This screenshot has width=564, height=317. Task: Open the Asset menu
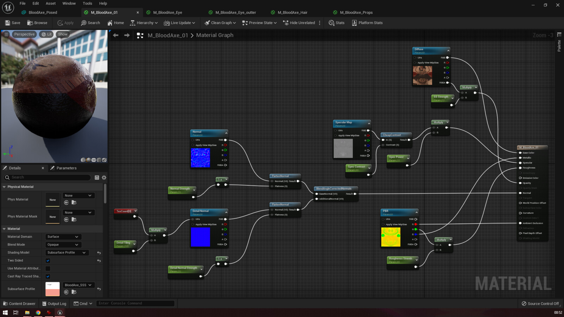tap(51, 4)
